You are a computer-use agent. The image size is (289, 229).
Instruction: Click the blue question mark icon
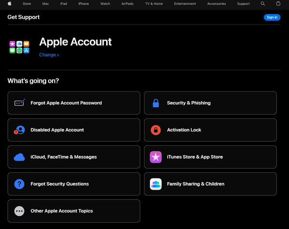(19, 184)
